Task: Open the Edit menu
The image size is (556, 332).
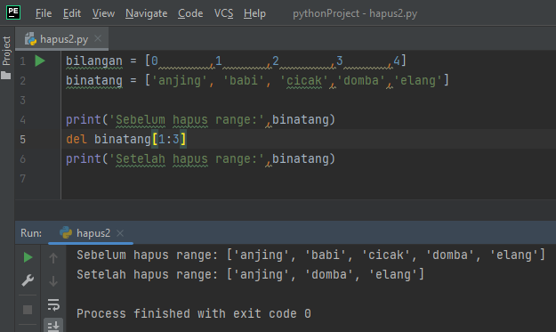Action: tap(72, 13)
